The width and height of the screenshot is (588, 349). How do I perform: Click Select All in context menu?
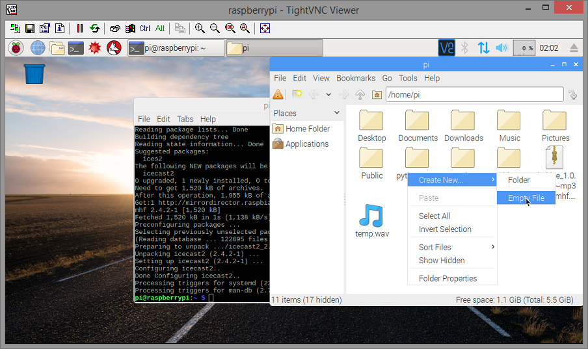pyautogui.click(x=452, y=216)
